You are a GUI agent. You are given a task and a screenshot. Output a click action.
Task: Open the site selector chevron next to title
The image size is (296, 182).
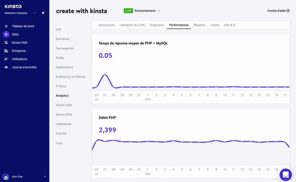(x=110, y=11)
